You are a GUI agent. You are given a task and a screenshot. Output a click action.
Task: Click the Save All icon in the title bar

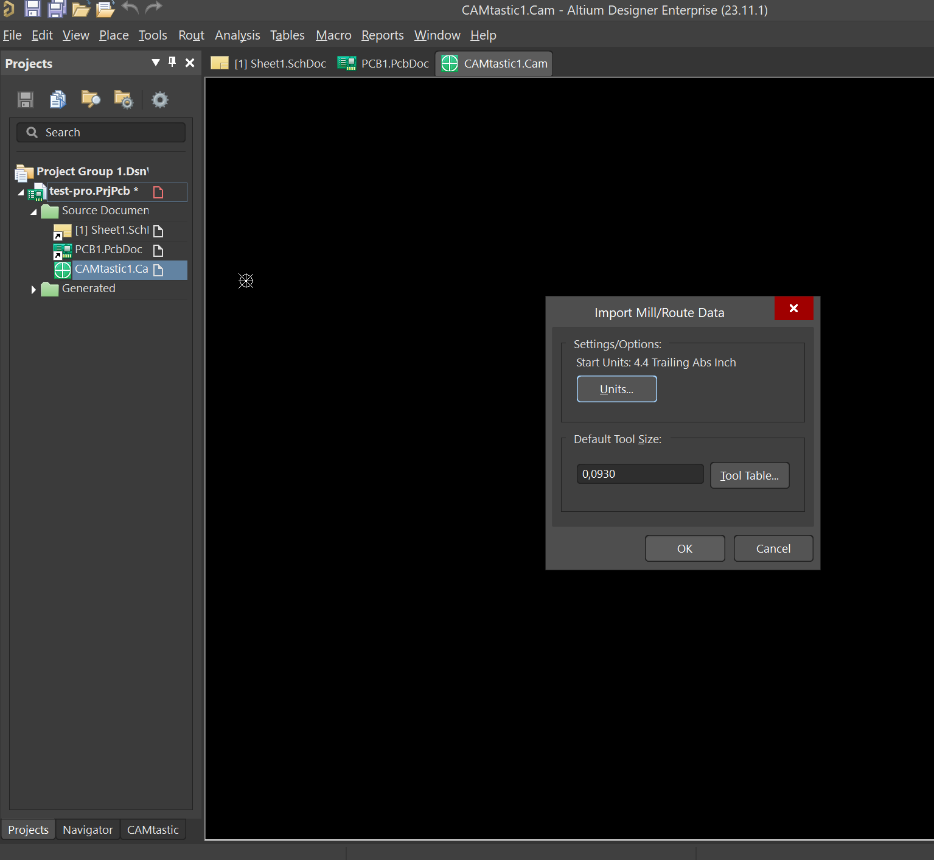57,9
